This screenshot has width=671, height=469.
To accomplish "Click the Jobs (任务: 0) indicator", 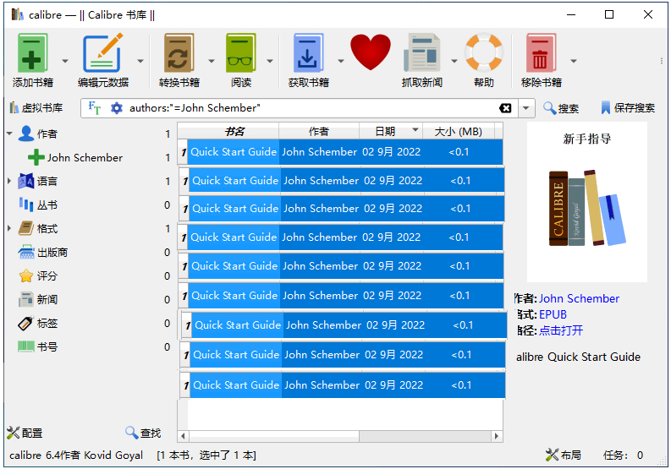I will tap(623, 455).
